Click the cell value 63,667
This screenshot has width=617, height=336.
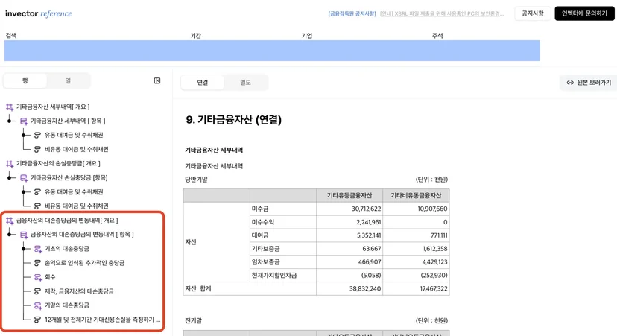coord(371,249)
